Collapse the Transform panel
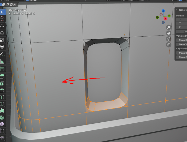This screenshot has width=187, height=142. click(177, 10)
